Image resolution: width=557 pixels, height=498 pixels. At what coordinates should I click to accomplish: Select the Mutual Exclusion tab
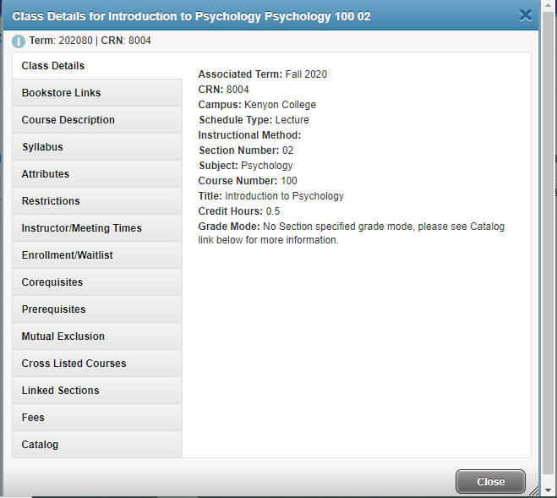tap(97, 336)
